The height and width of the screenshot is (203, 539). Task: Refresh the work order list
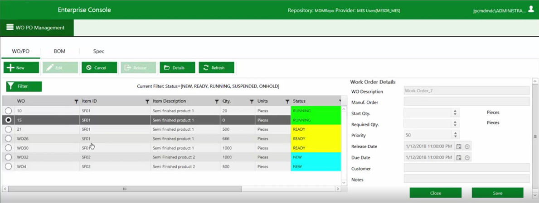click(x=217, y=67)
